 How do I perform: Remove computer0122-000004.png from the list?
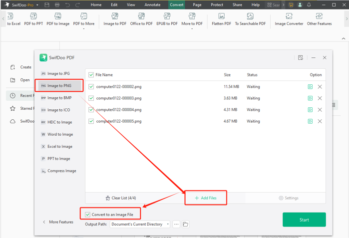(320, 110)
